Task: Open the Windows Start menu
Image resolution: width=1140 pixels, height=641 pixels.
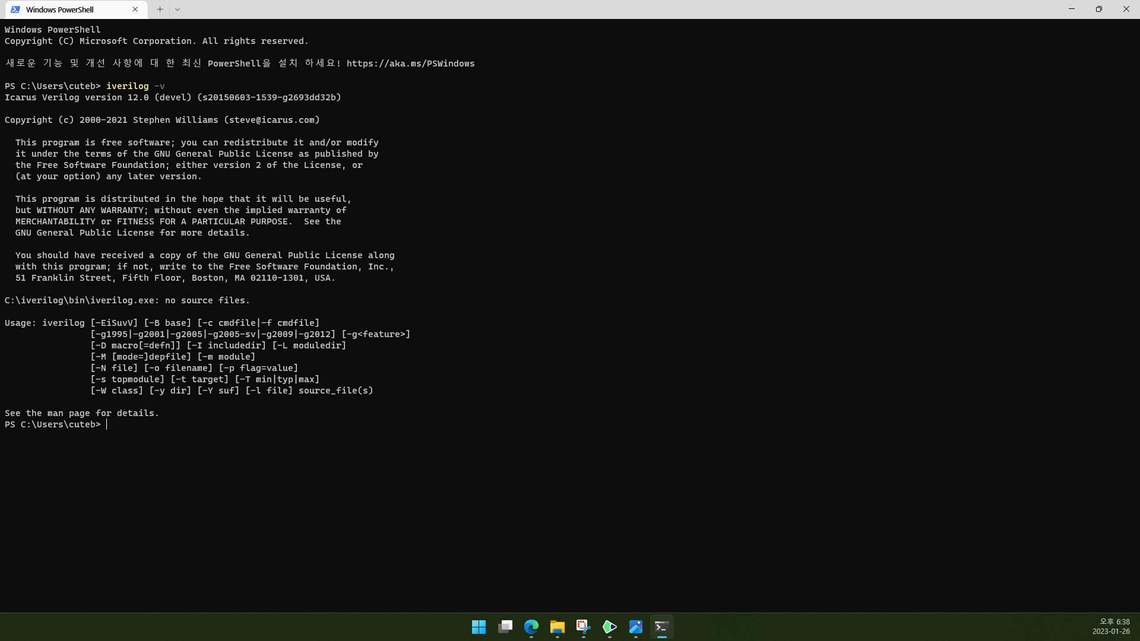Action: point(479,627)
